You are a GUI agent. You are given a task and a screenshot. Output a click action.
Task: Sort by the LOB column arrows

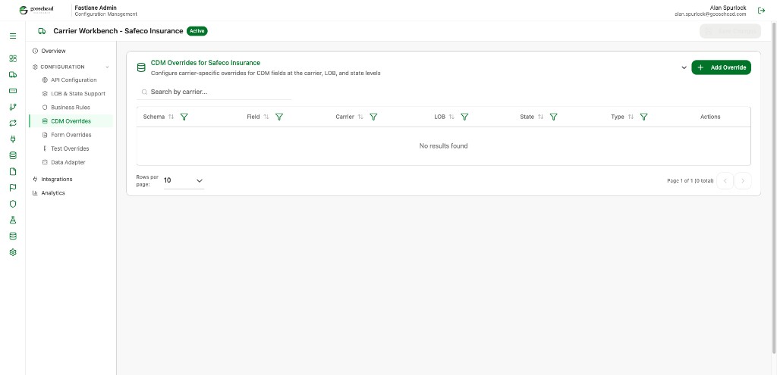451,117
